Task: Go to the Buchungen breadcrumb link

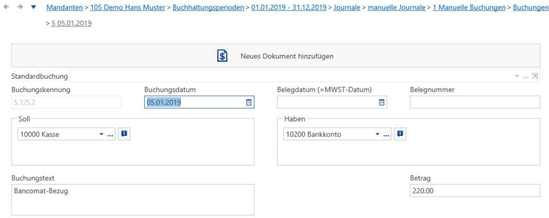Action: click(x=531, y=7)
